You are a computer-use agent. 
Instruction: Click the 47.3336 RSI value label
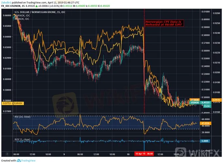click(206, 123)
